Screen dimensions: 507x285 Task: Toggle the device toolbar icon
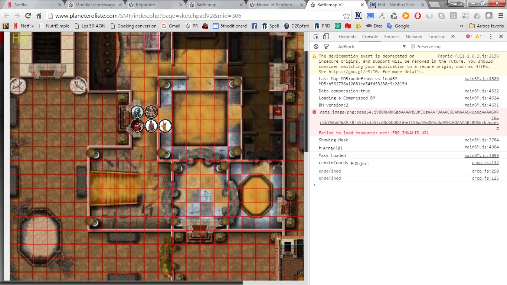click(326, 37)
